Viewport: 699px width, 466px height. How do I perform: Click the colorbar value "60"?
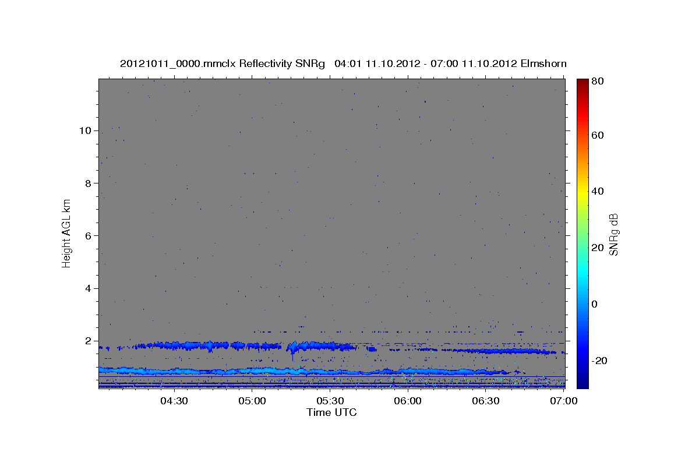[599, 135]
